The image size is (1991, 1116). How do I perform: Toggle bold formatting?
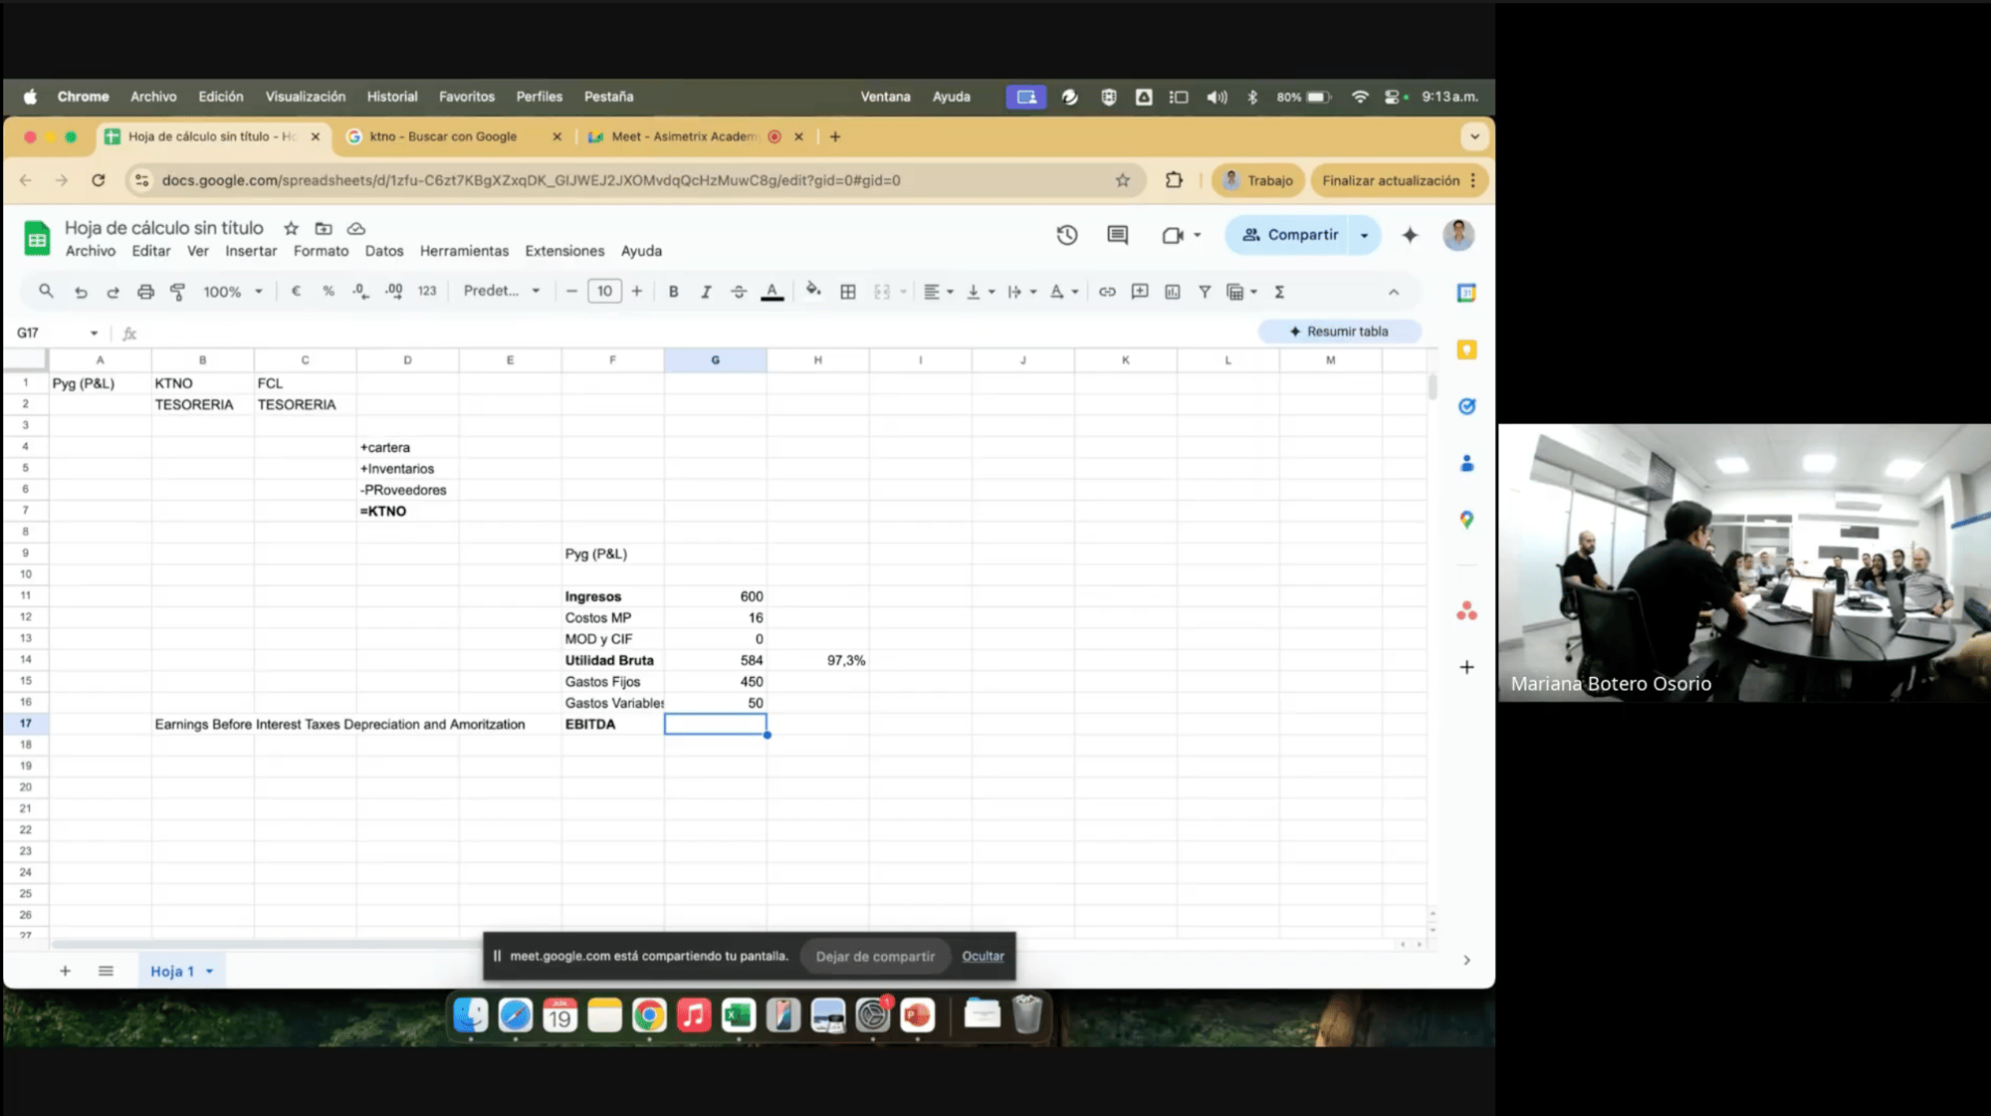(x=674, y=292)
